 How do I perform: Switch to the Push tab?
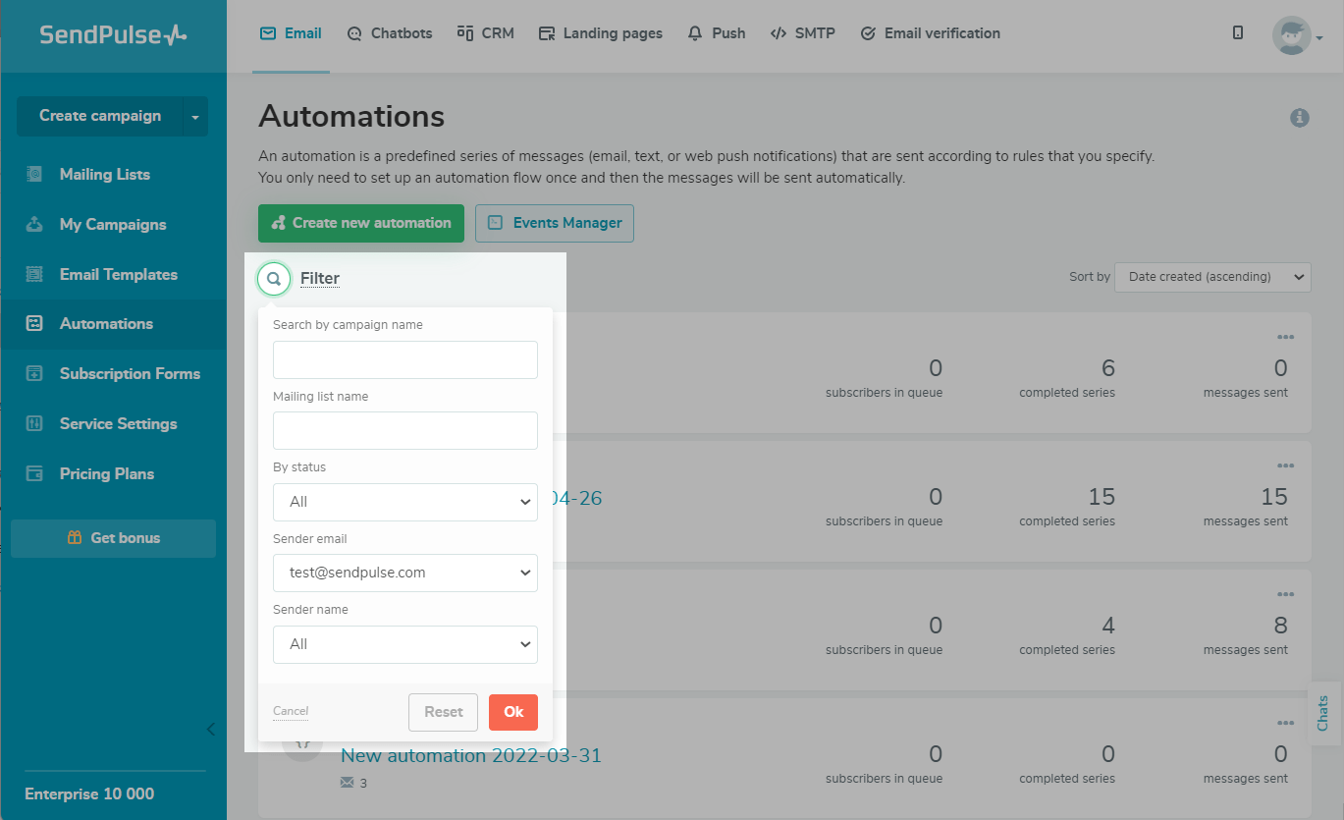(717, 33)
